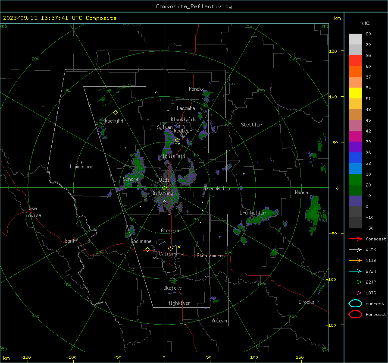Image resolution: width=388 pixels, height=363 pixels.
Task: Click the Strathmore town label
Action: pos(210,256)
